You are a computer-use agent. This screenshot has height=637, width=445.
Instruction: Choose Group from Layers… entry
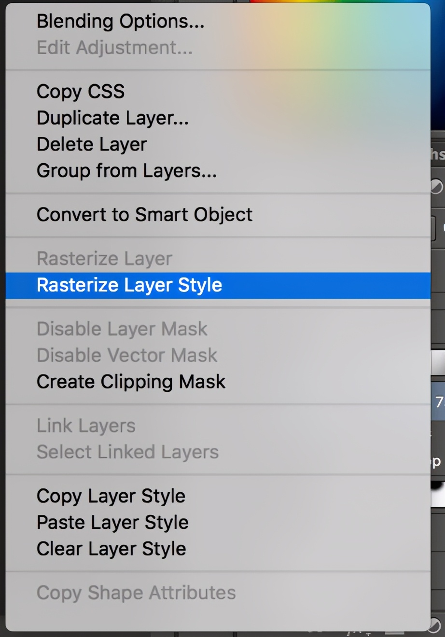[x=126, y=171]
